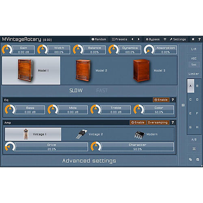Image resolution: width=203 pixels, height=203 pixels.
Task: Toggle the Amp Enable button
Action: click(x=138, y=123)
